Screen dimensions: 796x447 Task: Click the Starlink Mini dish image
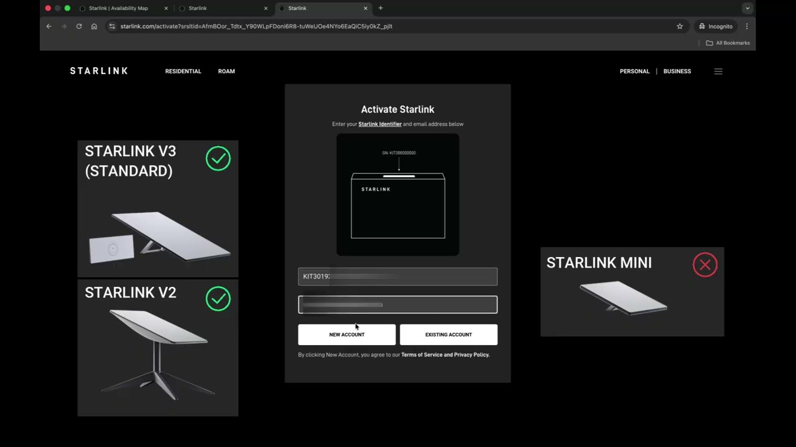623,298
